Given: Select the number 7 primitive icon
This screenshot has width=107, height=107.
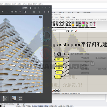Looking at the screenshot, I should (x=67, y=25).
